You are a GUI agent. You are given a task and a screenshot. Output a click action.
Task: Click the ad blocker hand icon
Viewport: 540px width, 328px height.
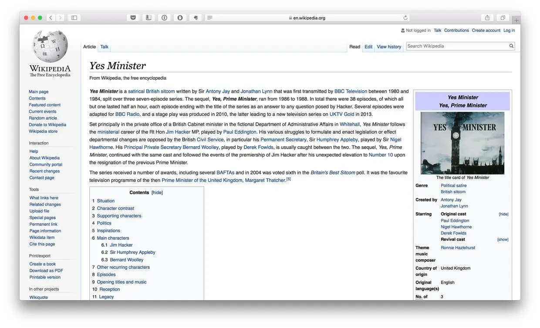pos(180,18)
